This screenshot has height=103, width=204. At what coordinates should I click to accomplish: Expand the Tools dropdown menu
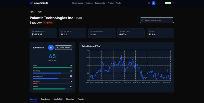[119, 3]
